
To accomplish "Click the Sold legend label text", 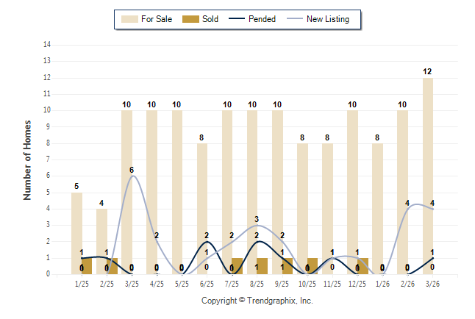I will click(211, 19).
